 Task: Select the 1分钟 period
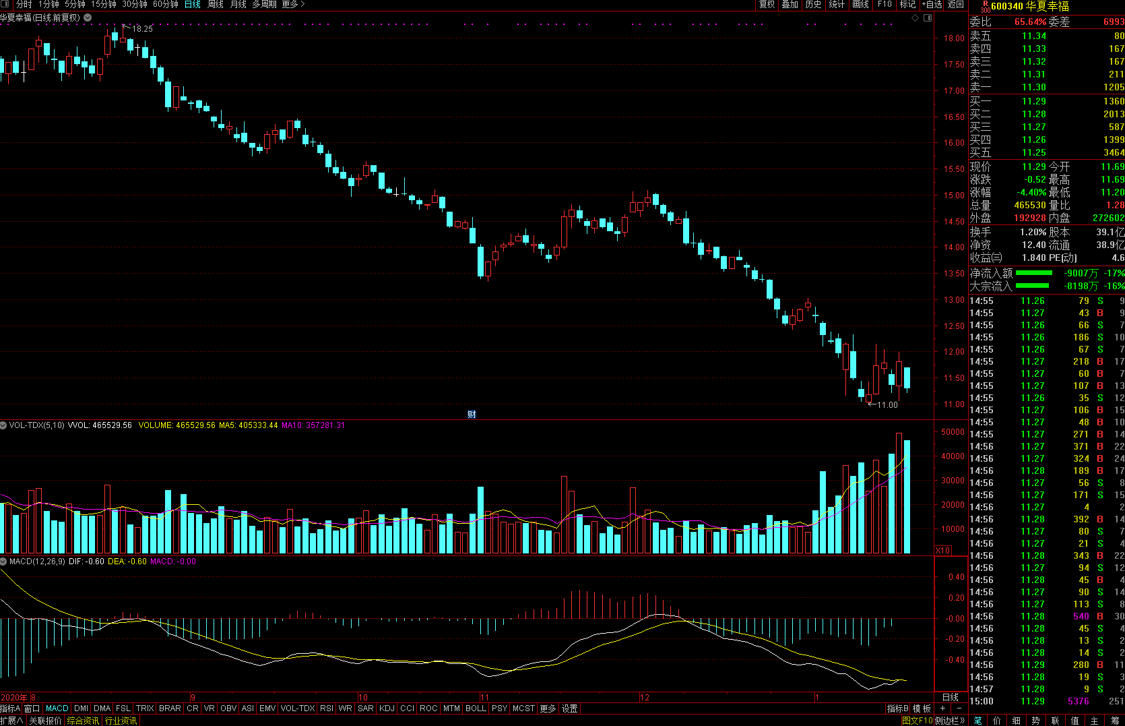click(x=49, y=4)
